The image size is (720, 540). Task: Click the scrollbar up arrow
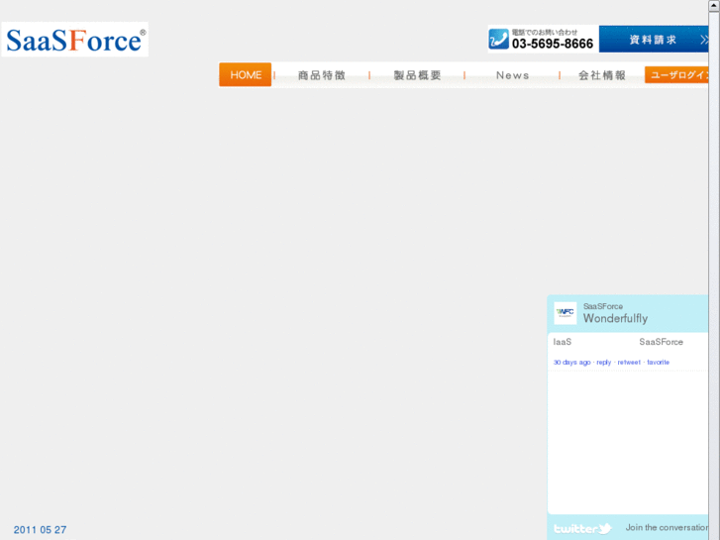(714, 6)
